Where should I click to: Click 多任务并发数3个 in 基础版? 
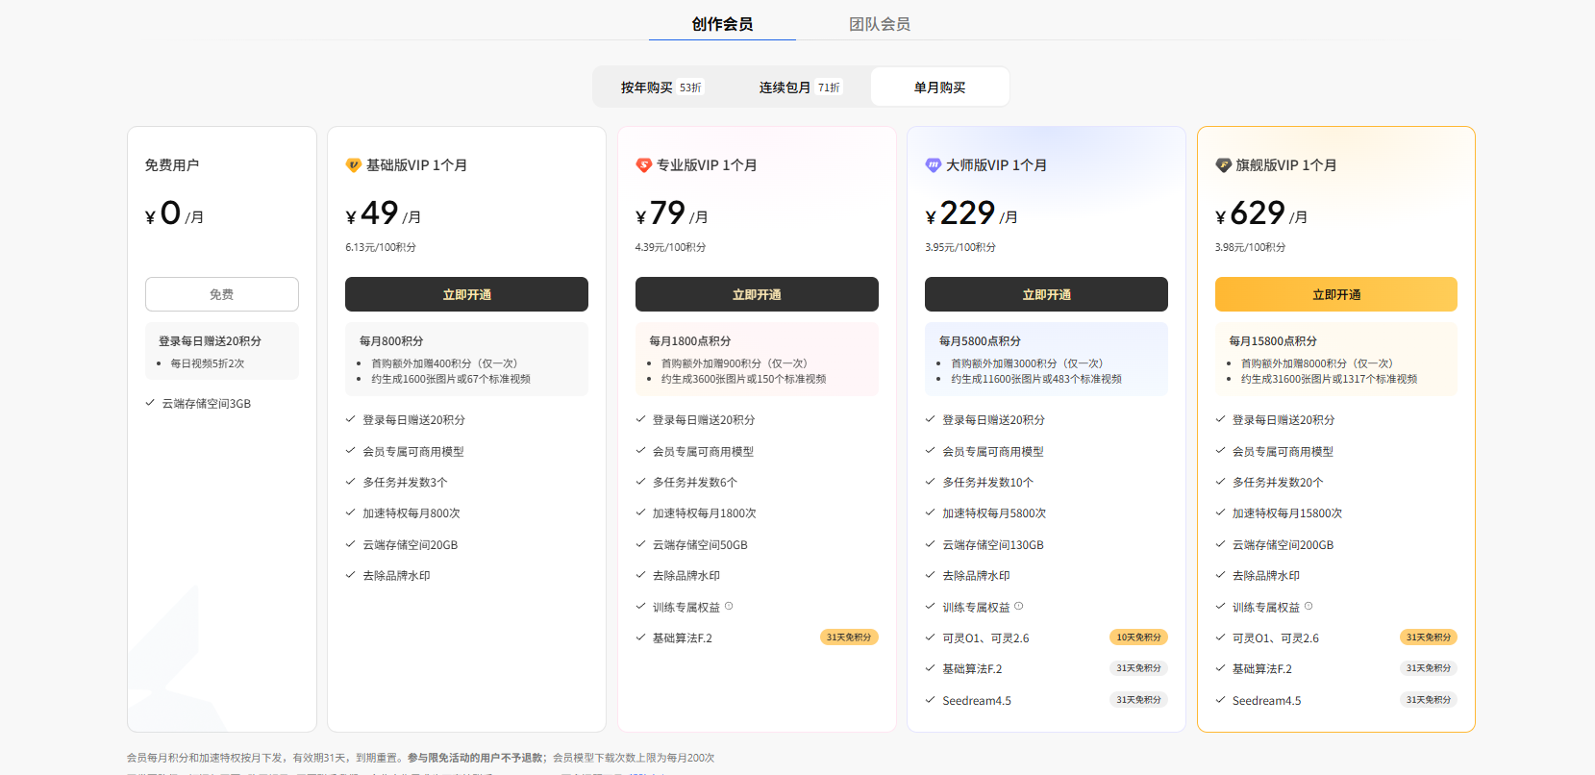point(405,483)
